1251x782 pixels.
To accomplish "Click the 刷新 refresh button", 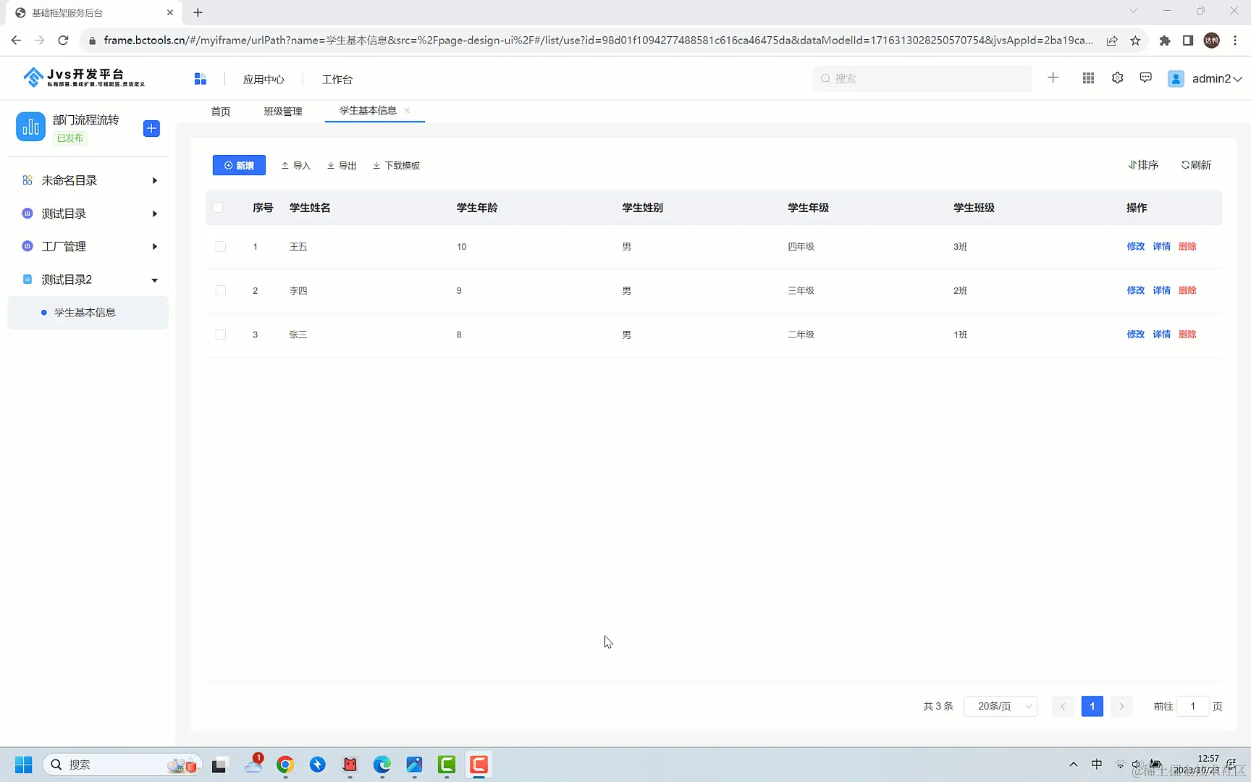I will click(x=1196, y=165).
